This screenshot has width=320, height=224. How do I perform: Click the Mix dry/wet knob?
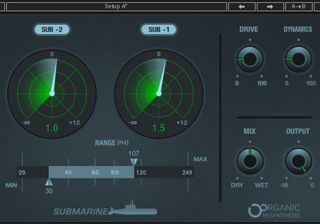250,160
